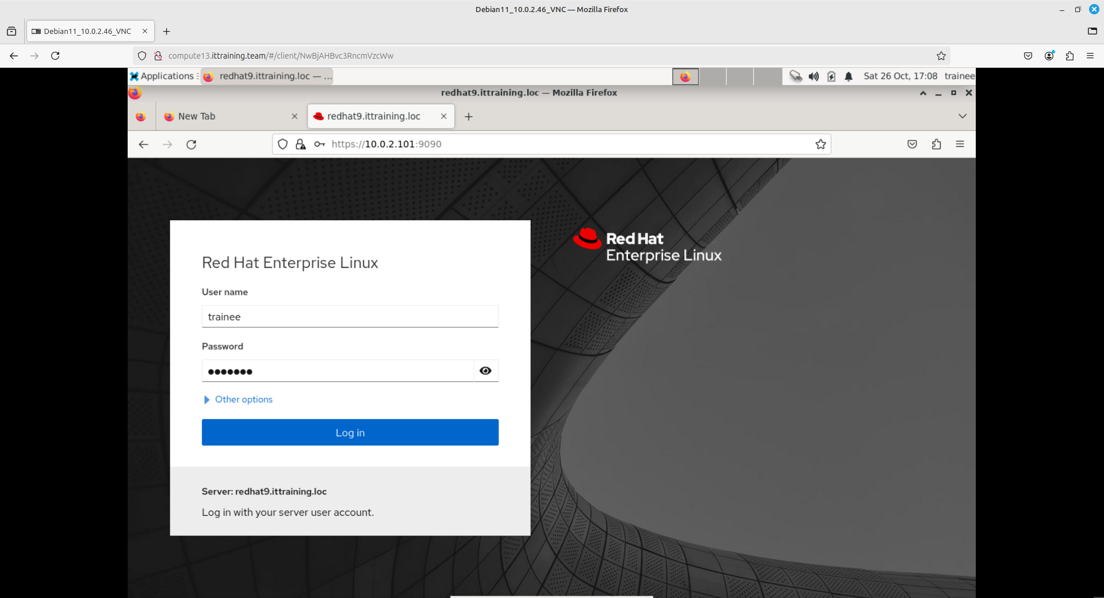Click the network status tray icon
Screen dimensions: 1104x598
pyautogui.click(x=795, y=76)
